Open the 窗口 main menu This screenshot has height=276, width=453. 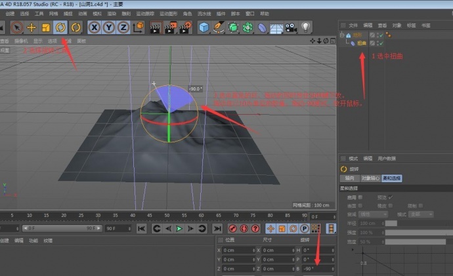click(249, 14)
